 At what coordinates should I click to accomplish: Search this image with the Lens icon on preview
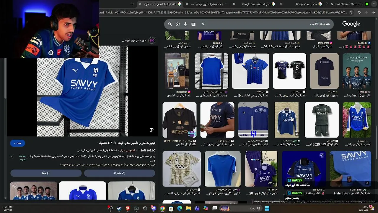click(151, 130)
